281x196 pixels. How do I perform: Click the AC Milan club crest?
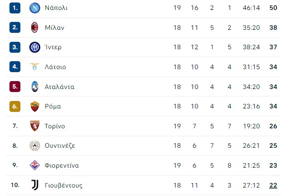point(35,27)
